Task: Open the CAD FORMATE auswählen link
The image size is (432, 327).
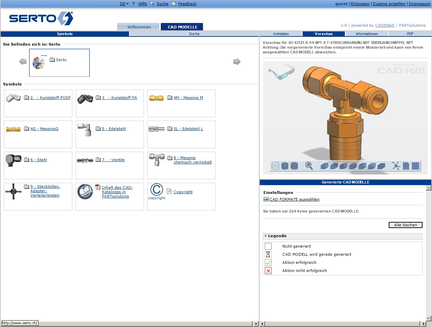Action: point(294,199)
